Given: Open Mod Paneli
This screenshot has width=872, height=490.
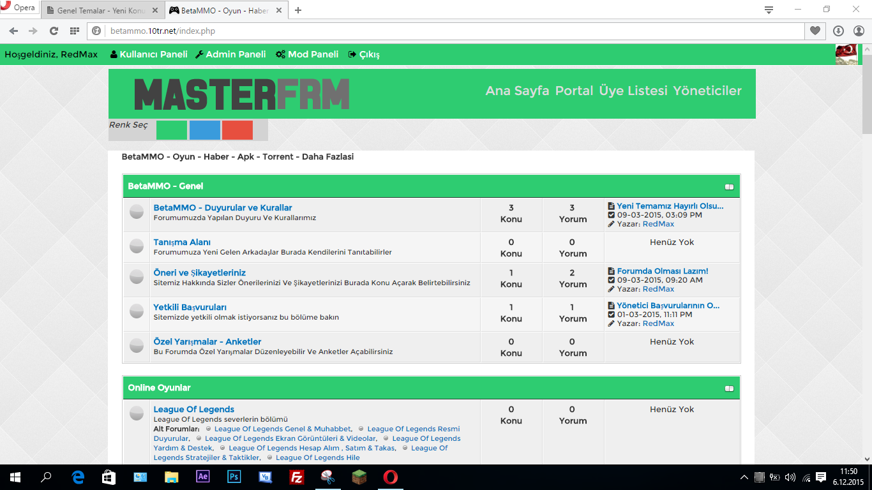Looking at the screenshot, I should 307,54.
